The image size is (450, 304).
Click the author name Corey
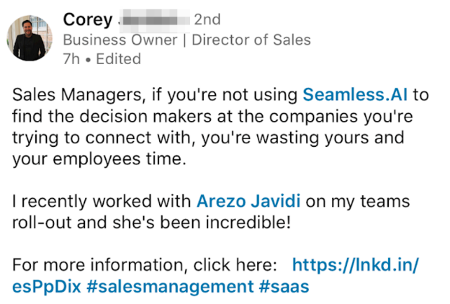pyautogui.click(x=88, y=19)
